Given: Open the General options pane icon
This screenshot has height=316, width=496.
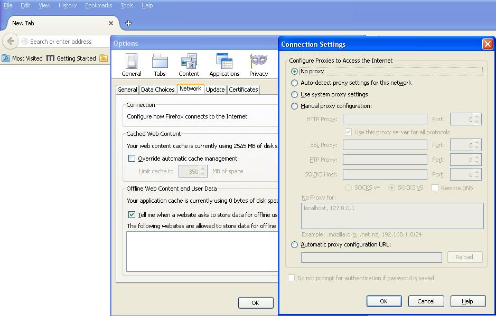Looking at the screenshot, I should pyautogui.click(x=132, y=65).
